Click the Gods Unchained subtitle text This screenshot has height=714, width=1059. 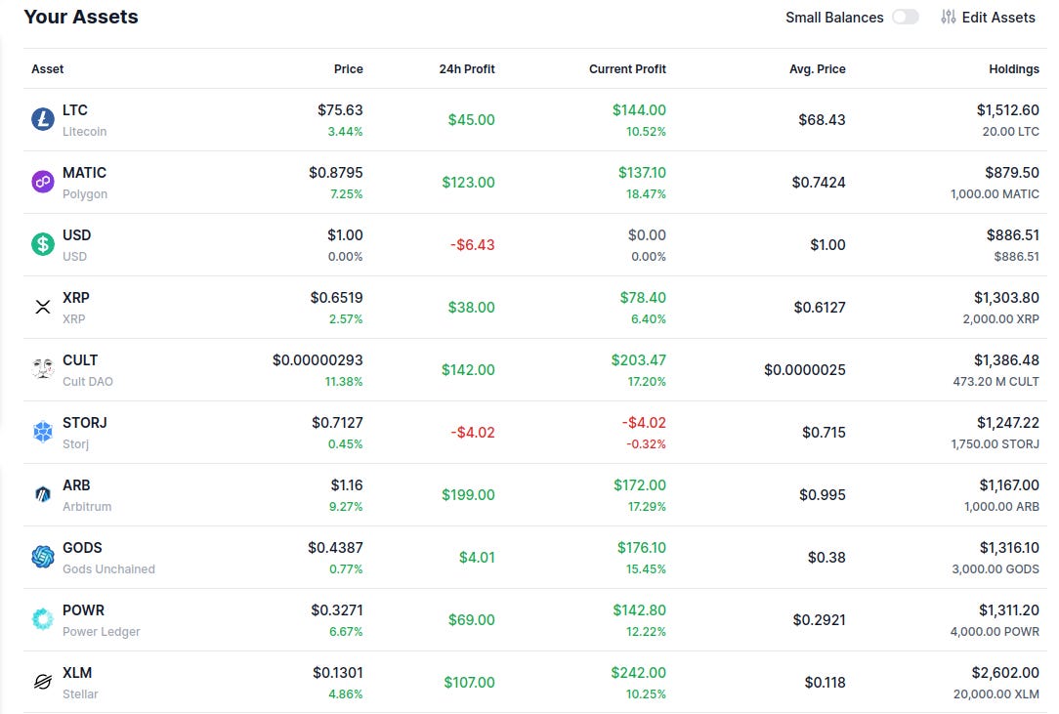[108, 568]
